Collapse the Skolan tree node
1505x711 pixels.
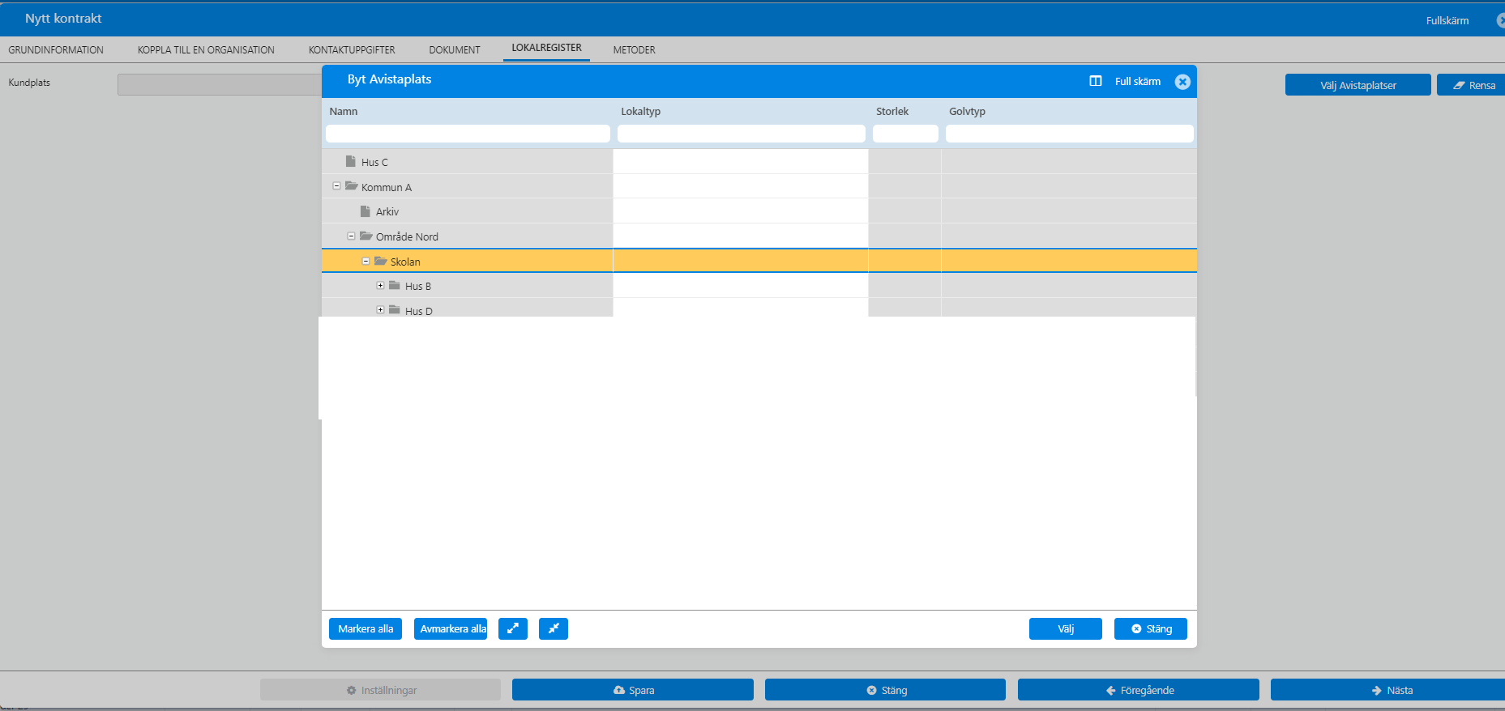tap(366, 261)
